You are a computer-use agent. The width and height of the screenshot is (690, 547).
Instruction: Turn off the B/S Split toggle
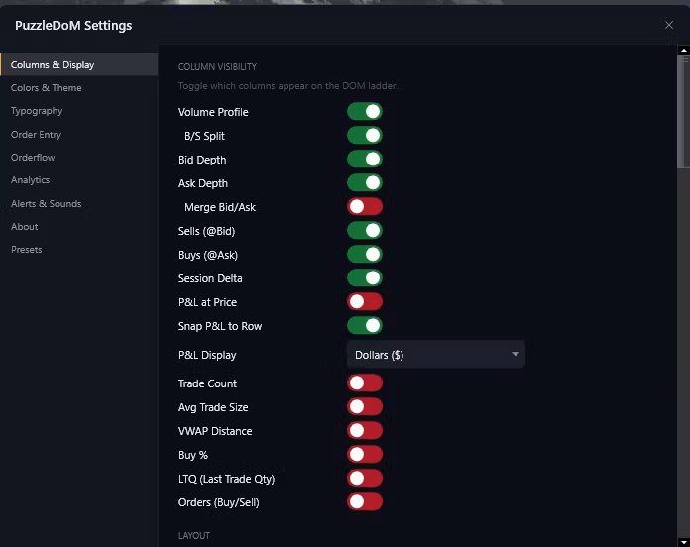pos(365,136)
